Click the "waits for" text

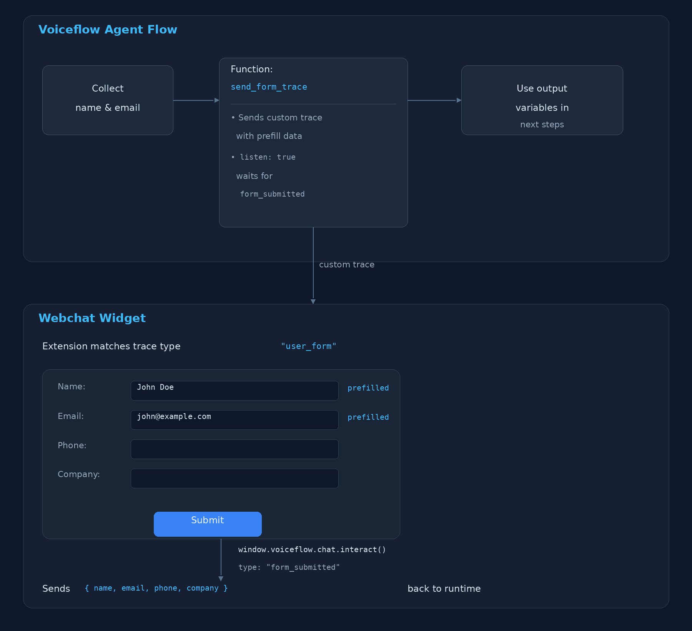(x=254, y=176)
